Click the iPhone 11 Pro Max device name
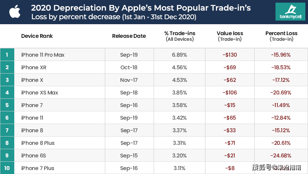The height and width of the screenshot is (174, 308). 43,55
